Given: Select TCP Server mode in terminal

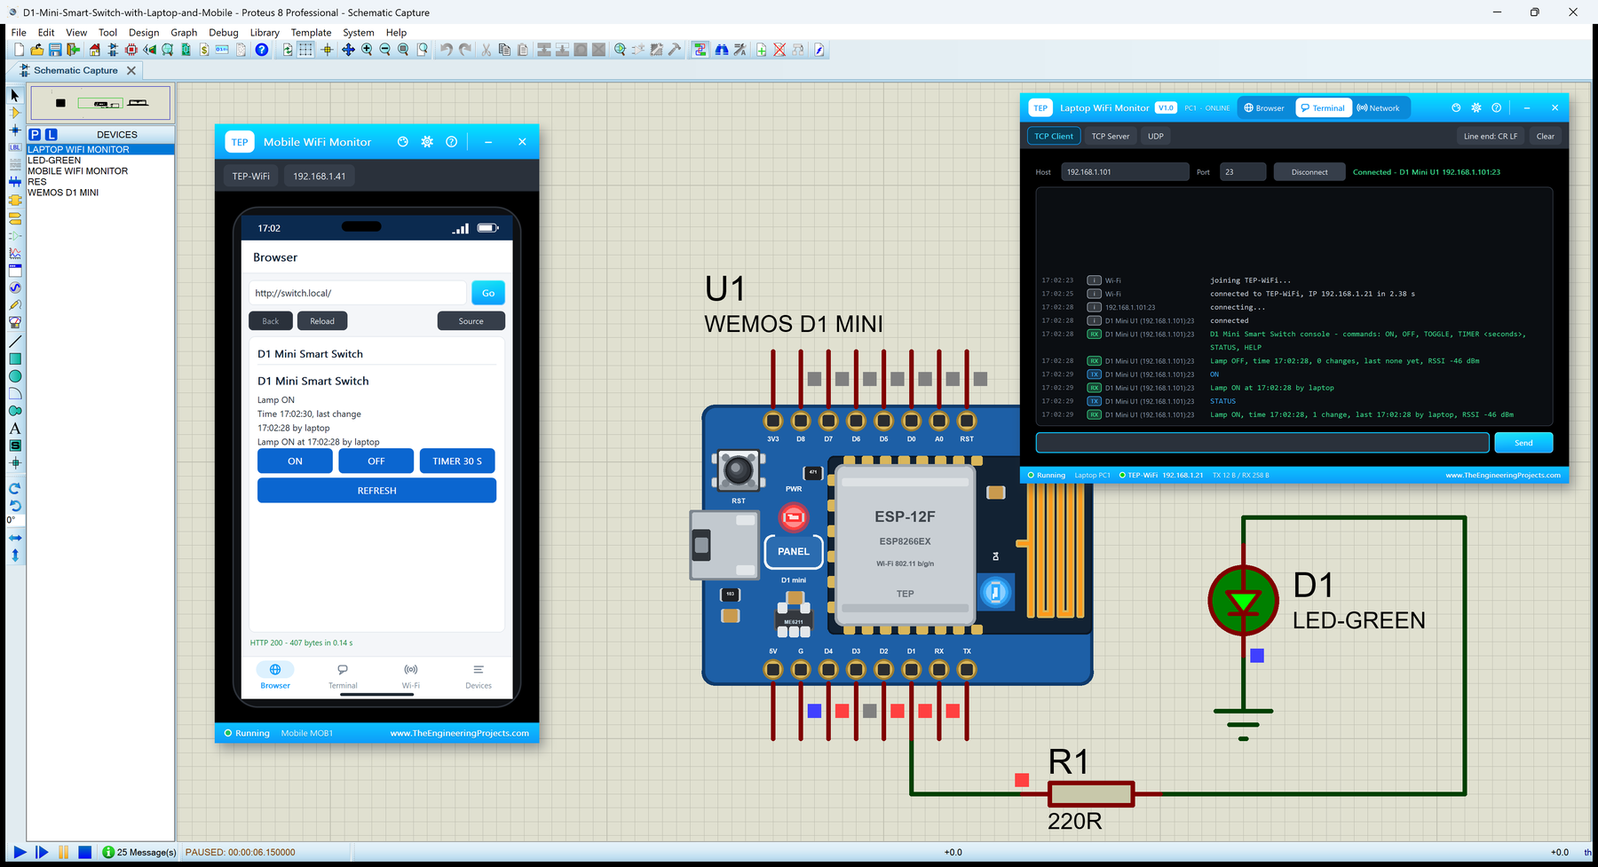Looking at the screenshot, I should pyautogui.click(x=1111, y=137).
